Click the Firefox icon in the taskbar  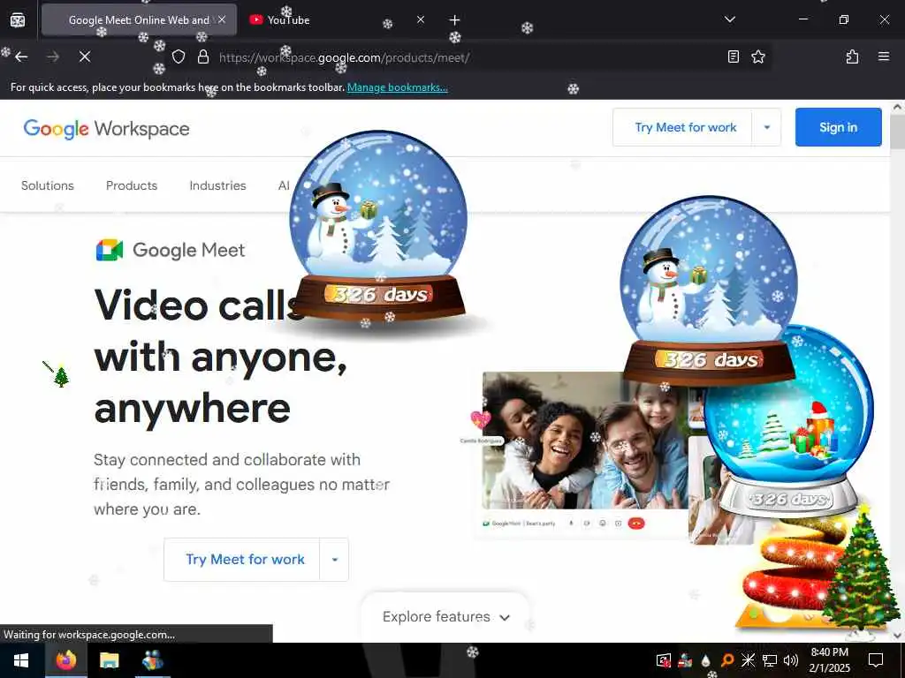65,660
